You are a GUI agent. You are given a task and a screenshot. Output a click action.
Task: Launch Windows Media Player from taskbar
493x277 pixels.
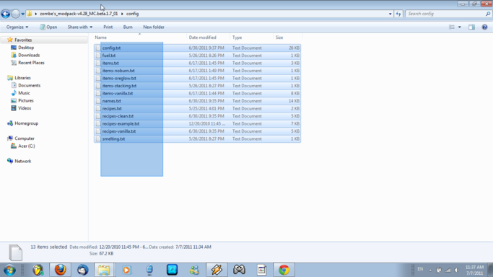tap(126, 270)
